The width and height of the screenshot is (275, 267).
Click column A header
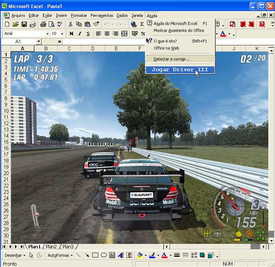pyautogui.click(x=22, y=48)
